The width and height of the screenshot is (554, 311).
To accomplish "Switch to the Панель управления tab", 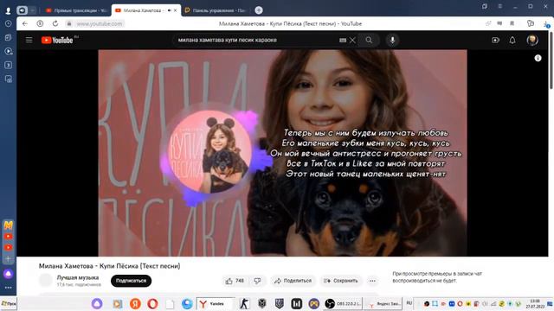I will (216, 10).
